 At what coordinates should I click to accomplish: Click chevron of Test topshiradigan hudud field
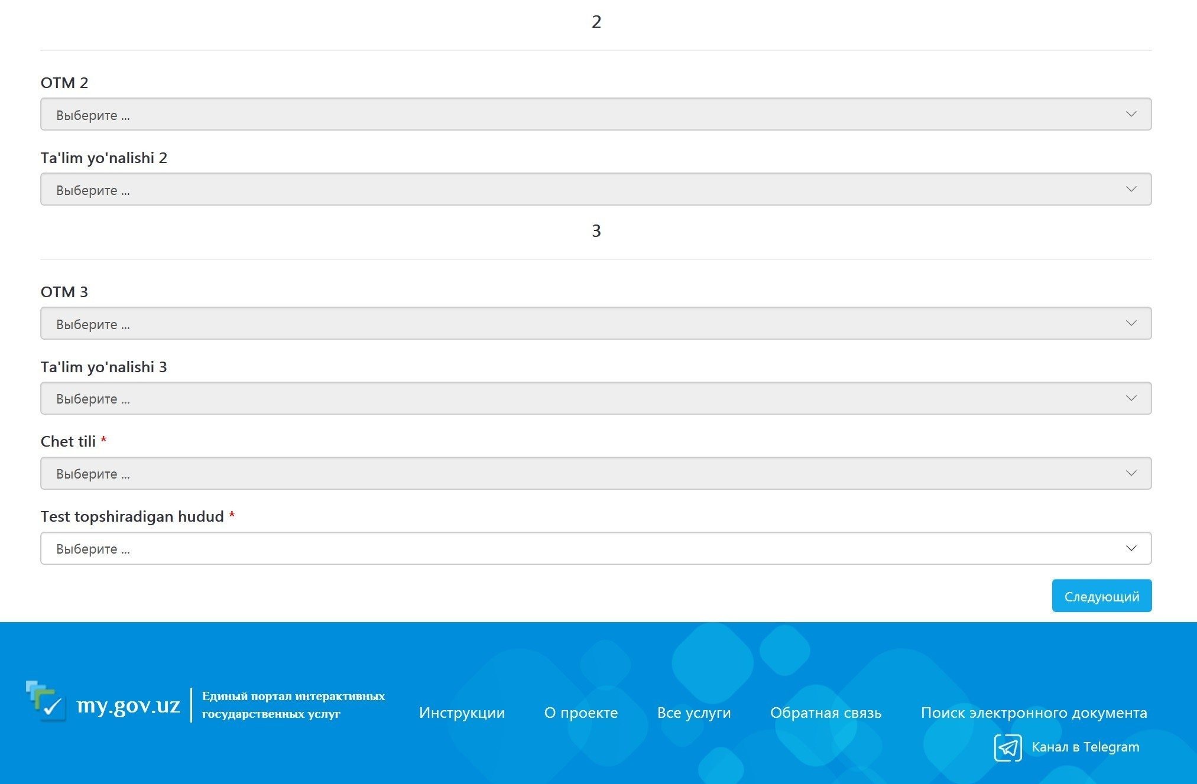coord(1131,548)
